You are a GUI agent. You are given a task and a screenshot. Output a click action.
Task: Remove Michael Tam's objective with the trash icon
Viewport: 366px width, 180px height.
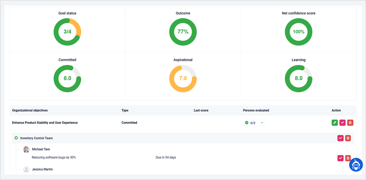(348, 158)
